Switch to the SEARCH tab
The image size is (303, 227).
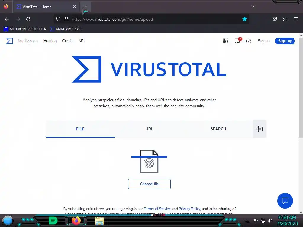[218, 129]
